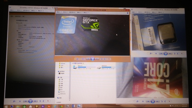Open the 開啟(O) menu in the front 174625 viewer
This screenshot has height=108, width=192.
pyautogui.click(x=86, y=12)
